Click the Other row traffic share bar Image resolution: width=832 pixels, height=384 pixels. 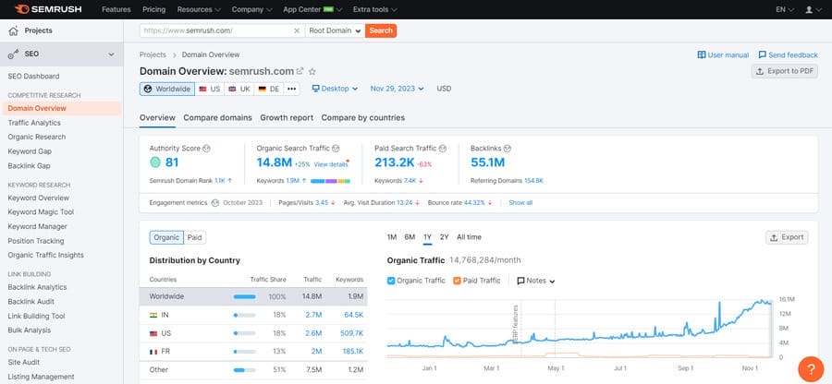(245, 370)
